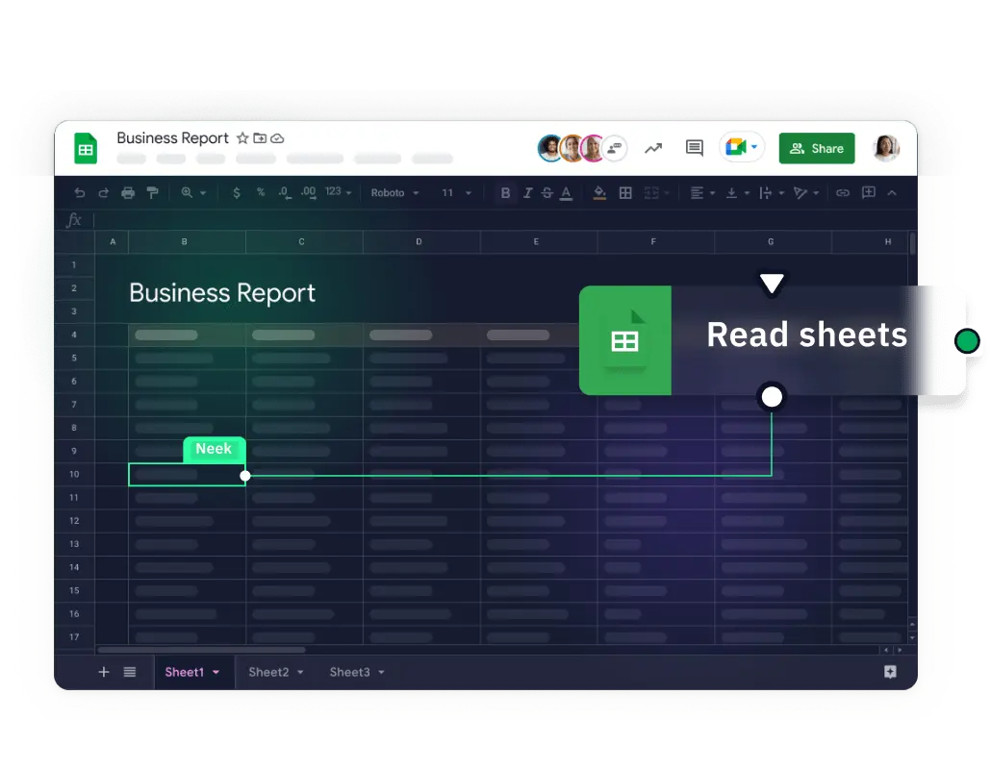Image resolution: width=991 pixels, height=769 pixels.
Task: Open the zoom level dropdown
Action: point(193,193)
